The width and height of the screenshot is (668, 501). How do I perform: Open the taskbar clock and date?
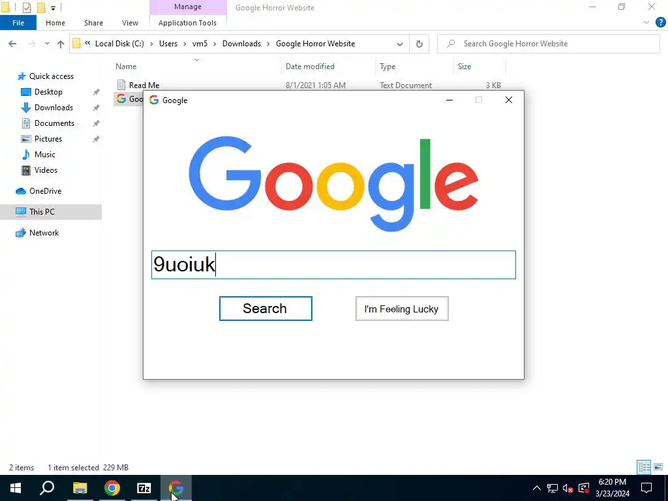(x=612, y=488)
